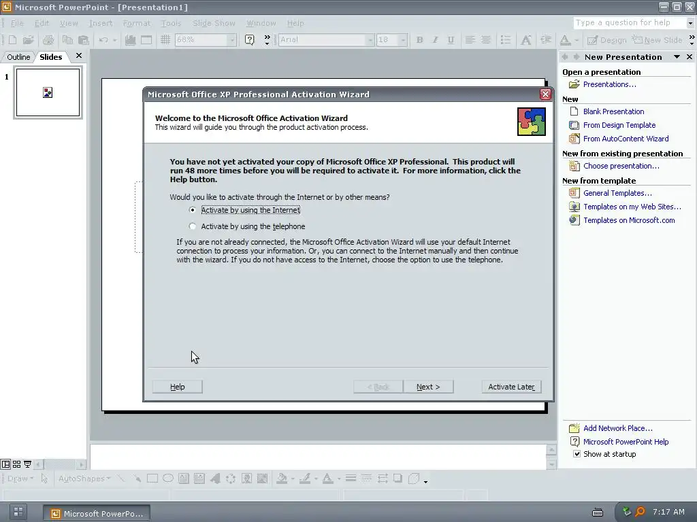The width and height of the screenshot is (697, 522).
Task: Select Activate by using the Internet
Action: pyautogui.click(x=192, y=210)
